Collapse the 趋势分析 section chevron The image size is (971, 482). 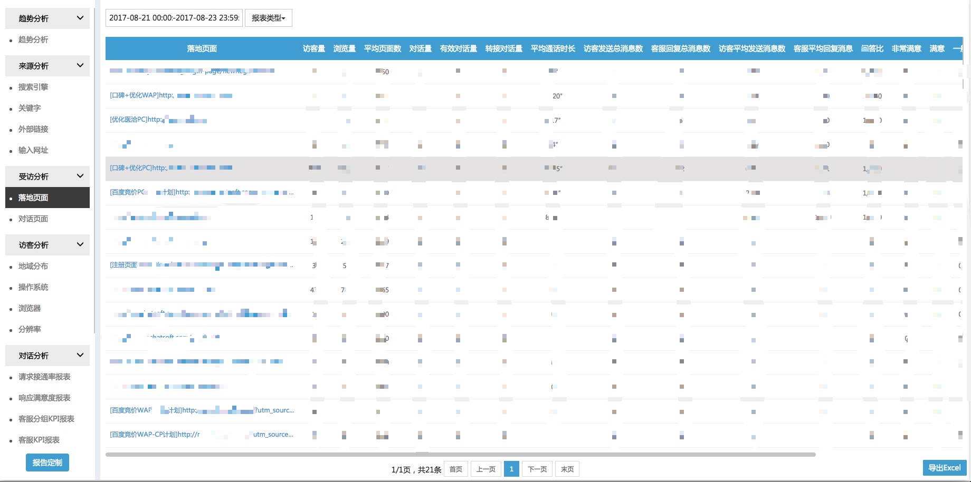click(x=80, y=18)
